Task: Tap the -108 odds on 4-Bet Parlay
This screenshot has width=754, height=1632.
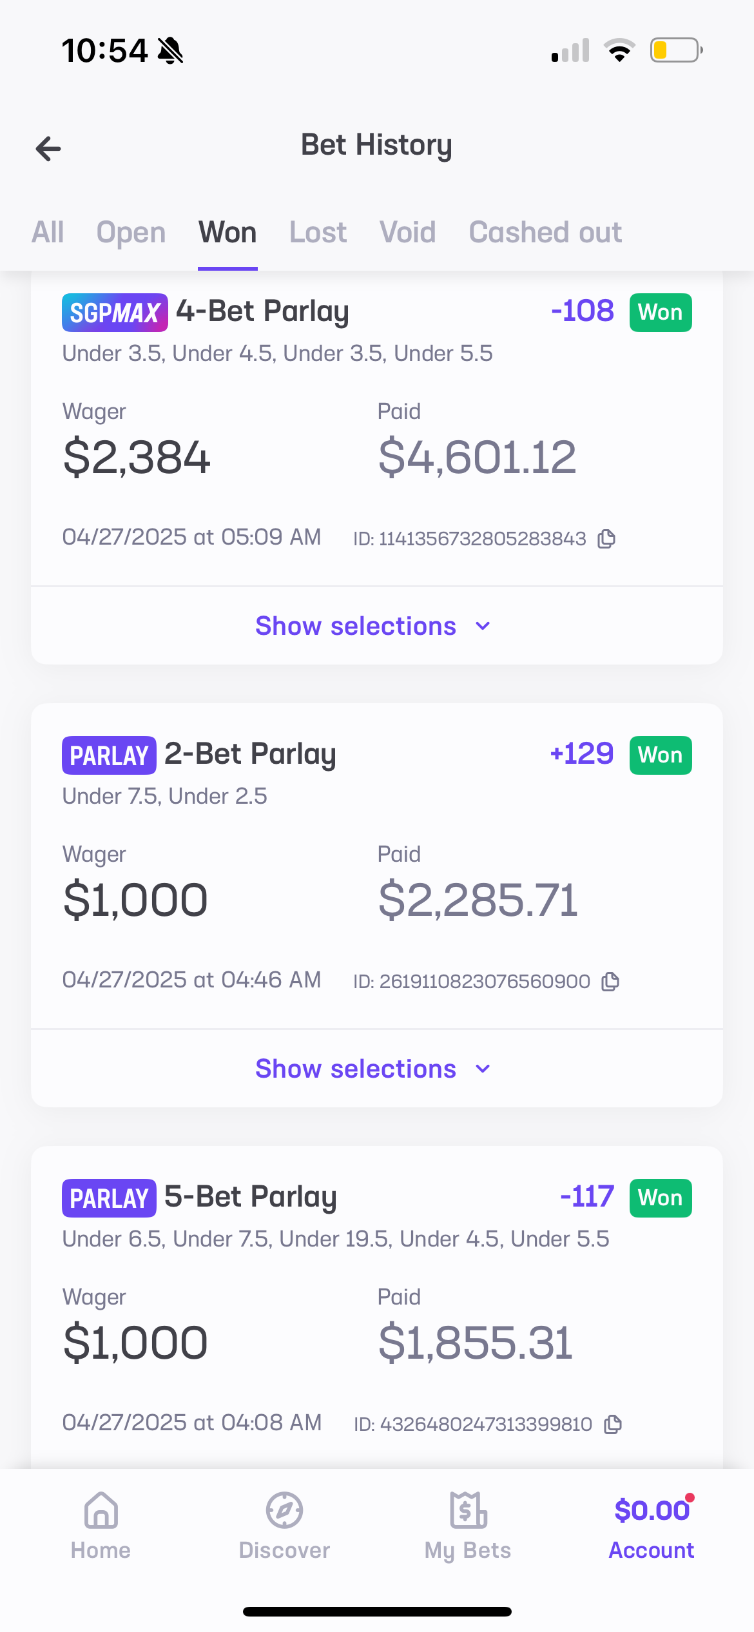Action: pyautogui.click(x=583, y=311)
